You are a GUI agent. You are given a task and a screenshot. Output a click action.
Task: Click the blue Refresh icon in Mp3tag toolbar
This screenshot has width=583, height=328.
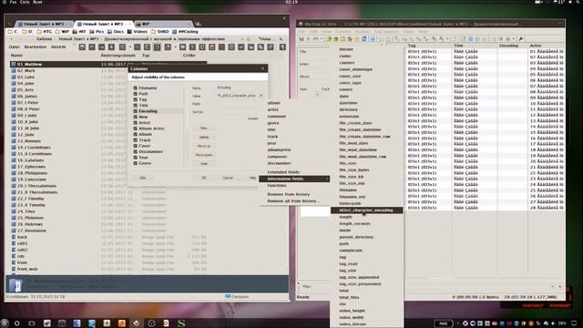[x=364, y=39]
